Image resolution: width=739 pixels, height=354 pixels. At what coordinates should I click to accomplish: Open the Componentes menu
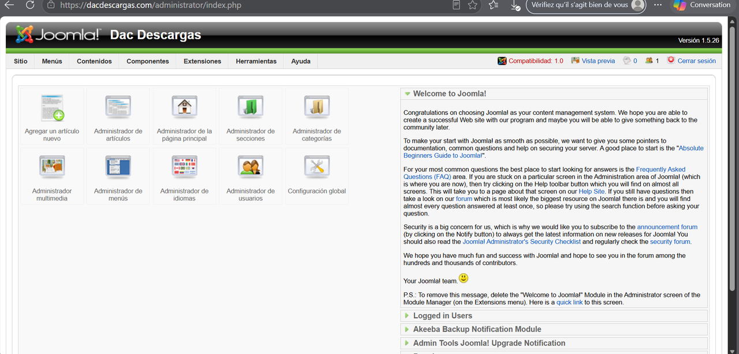148,61
